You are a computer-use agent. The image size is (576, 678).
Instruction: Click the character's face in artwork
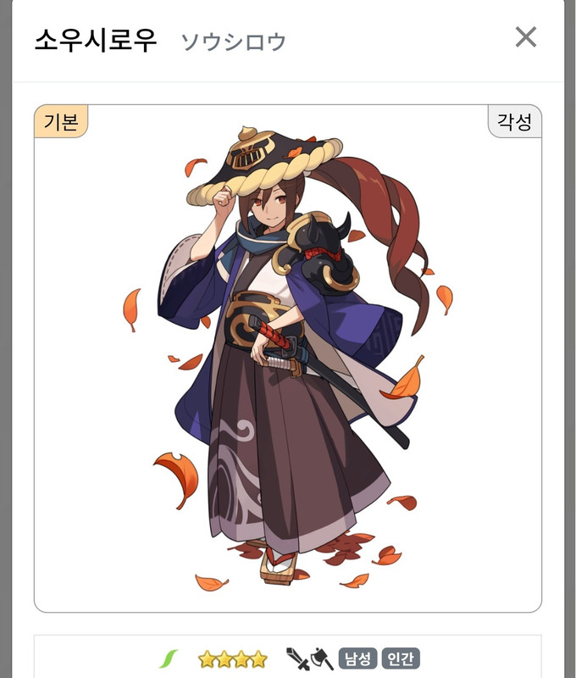[x=267, y=207]
